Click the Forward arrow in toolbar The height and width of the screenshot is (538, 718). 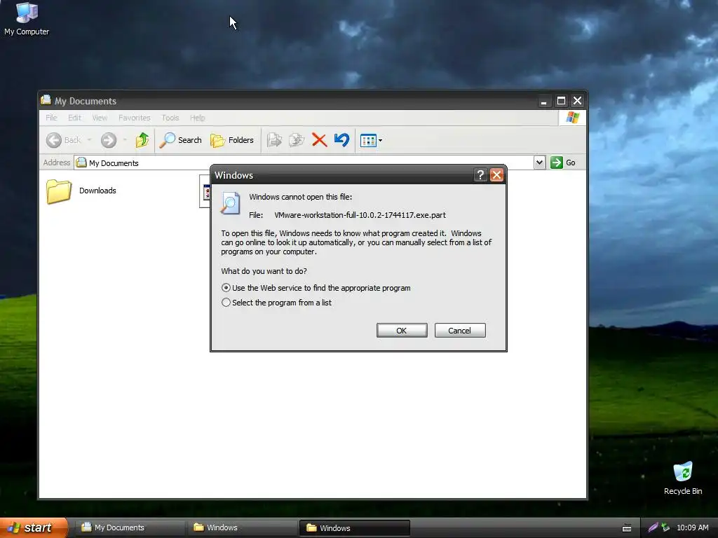pos(109,140)
